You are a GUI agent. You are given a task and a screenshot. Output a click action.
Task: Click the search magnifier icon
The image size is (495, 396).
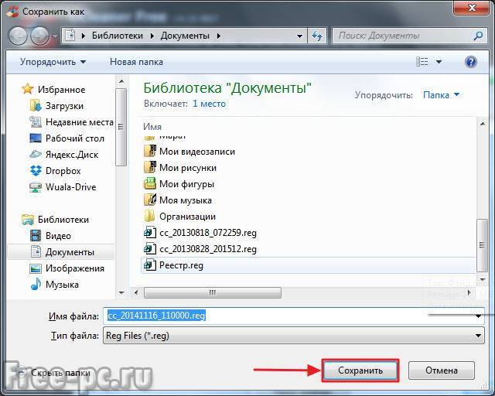478,36
